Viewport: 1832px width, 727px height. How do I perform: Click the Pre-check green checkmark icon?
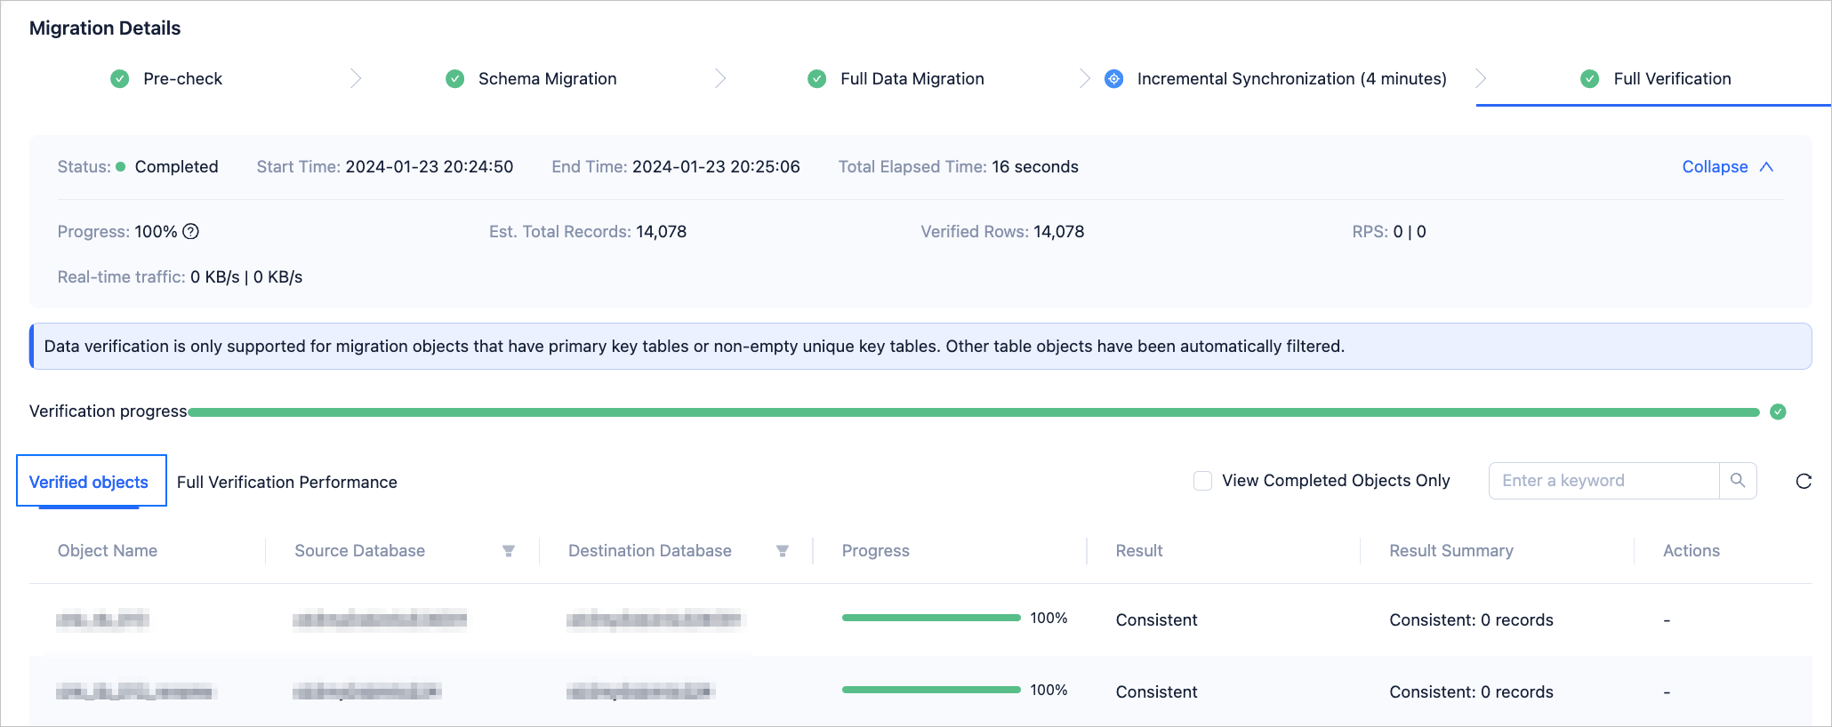click(119, 79)
